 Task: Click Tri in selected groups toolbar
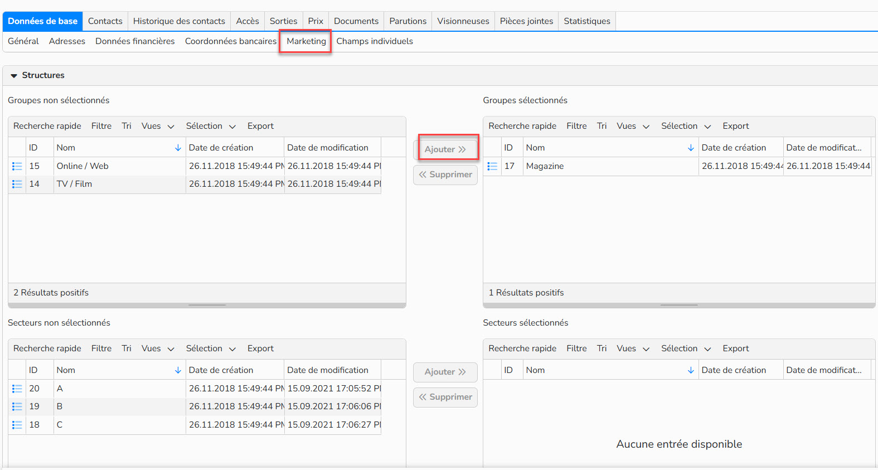[601, 126]
